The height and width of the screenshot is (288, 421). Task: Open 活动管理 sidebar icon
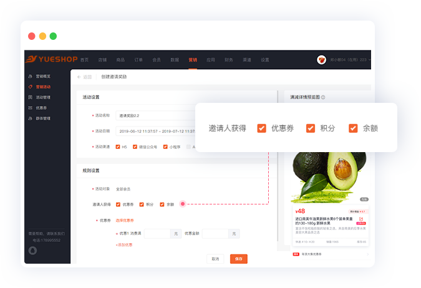tap(31, 97)
